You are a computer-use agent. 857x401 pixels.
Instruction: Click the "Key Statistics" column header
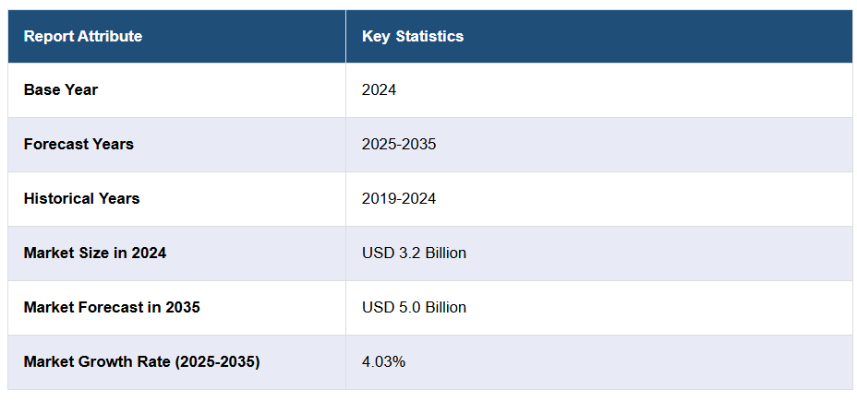(x=413, y=37)
